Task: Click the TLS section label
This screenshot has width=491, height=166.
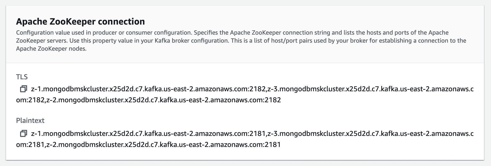Action: click(22, 77)
